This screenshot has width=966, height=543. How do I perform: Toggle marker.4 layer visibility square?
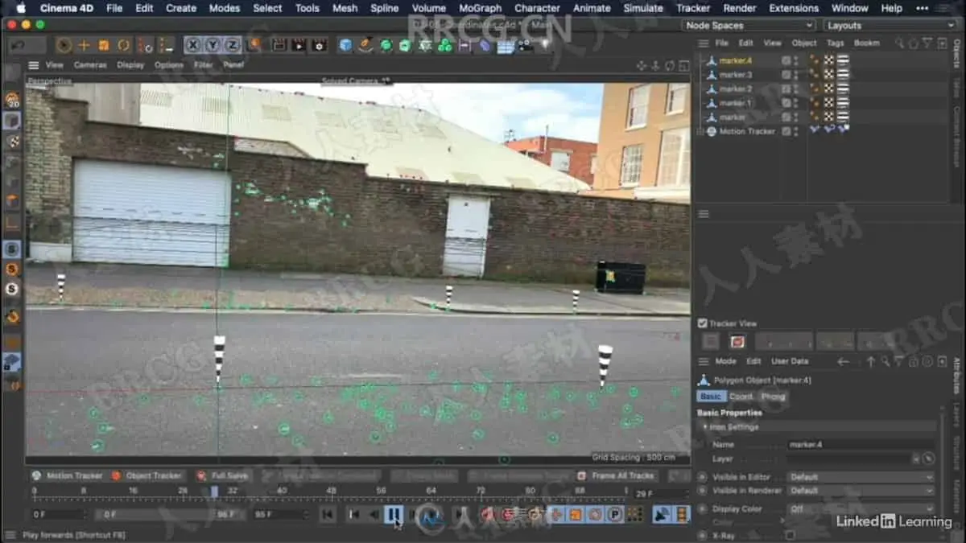click(x=786, y=60)
